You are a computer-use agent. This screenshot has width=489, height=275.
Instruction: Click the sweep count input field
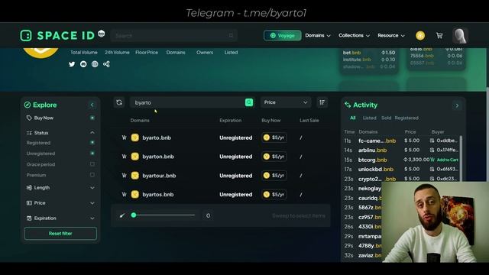coord(208,215)
